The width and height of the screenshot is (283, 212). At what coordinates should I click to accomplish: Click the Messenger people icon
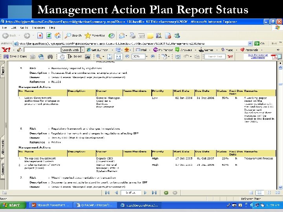coord(177,36)
